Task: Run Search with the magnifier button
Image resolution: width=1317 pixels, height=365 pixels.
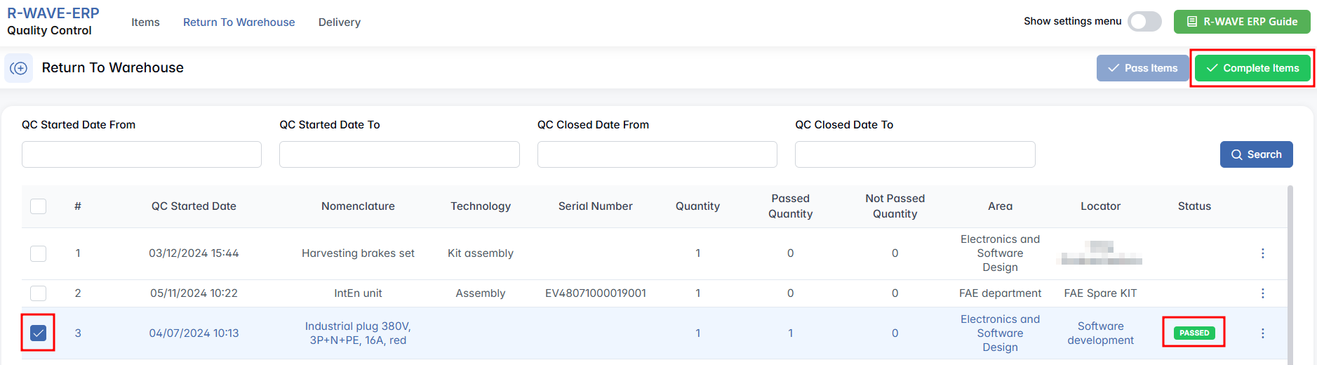Action: tap(1256, 154)
